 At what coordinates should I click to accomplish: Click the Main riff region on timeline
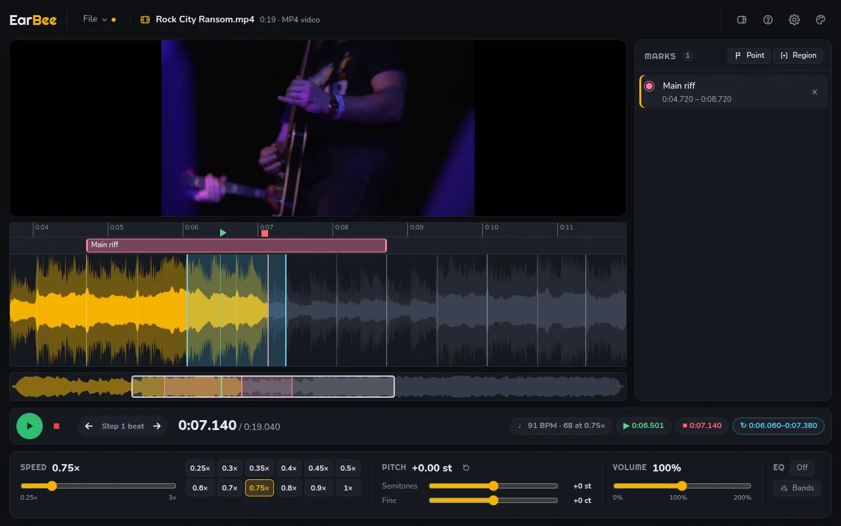pos(237,245)
